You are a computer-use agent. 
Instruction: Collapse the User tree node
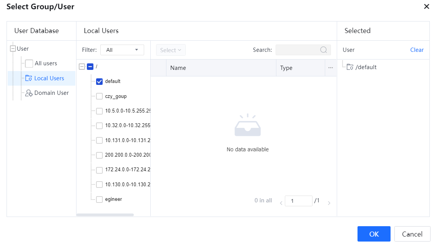[x=13, y=49]
